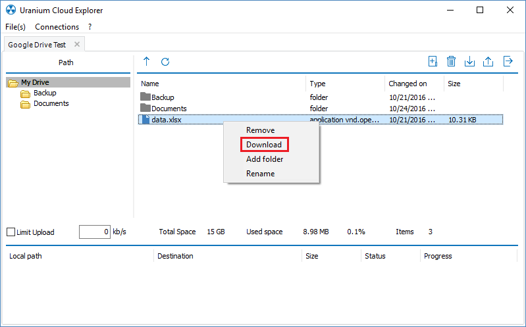The width and height of the screenshot is (526, 327).
Task: Choose Download from the context menu
Action: pos(264,145)
